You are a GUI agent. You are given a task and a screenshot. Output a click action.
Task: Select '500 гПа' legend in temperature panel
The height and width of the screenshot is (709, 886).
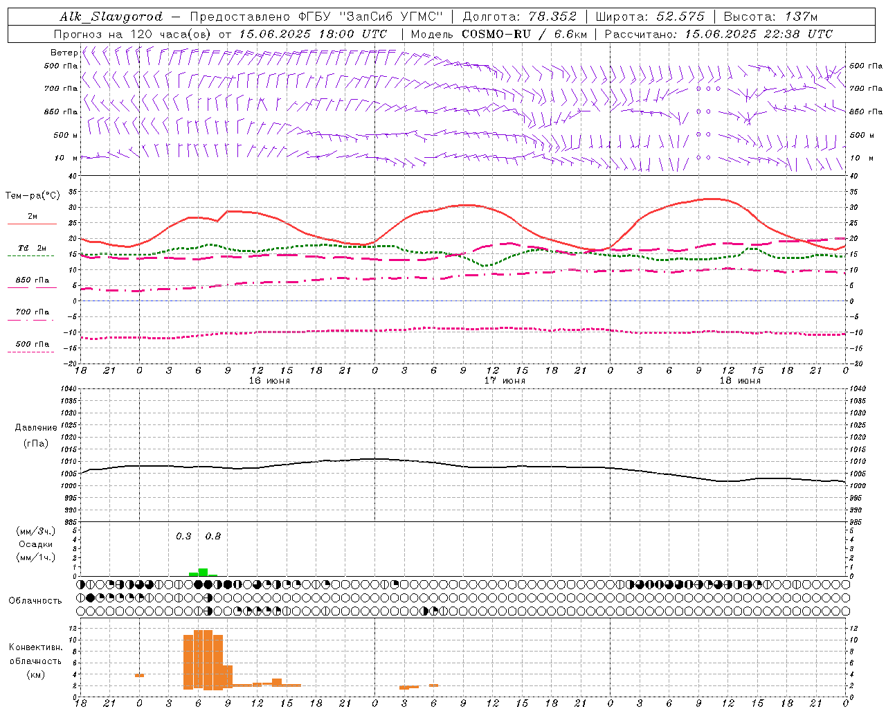click(x=33, y=344)
